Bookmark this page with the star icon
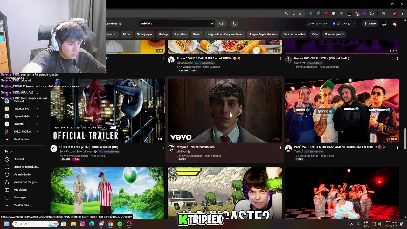The image size is (407, 229). [300, 13]
